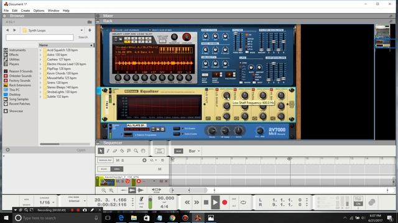Click the Block view mode button
Viewport: 398px width, 223px height.
click(104, 169)
